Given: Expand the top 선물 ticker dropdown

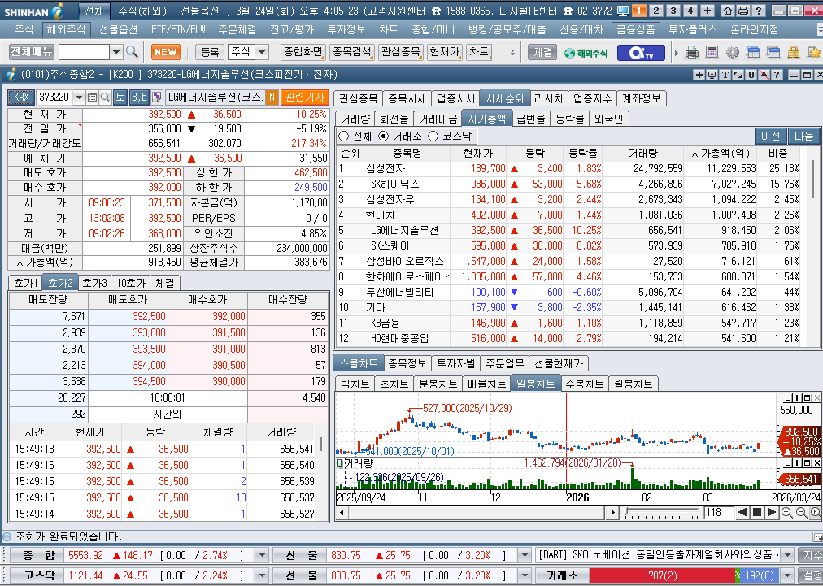Looking at the screenshot, I should [525, 555].
